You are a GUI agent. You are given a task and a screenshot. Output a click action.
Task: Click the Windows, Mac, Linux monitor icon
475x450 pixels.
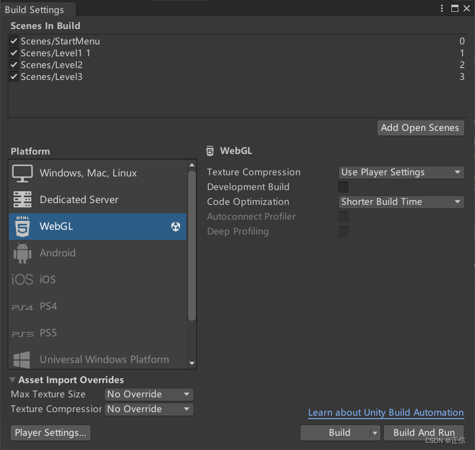point(22,173)
